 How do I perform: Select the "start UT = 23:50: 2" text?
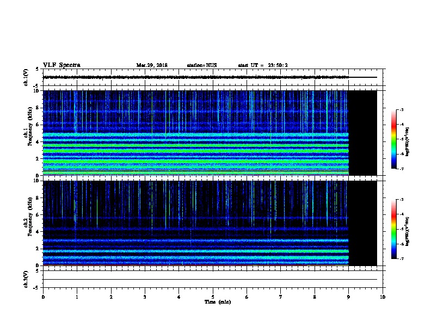263,65
